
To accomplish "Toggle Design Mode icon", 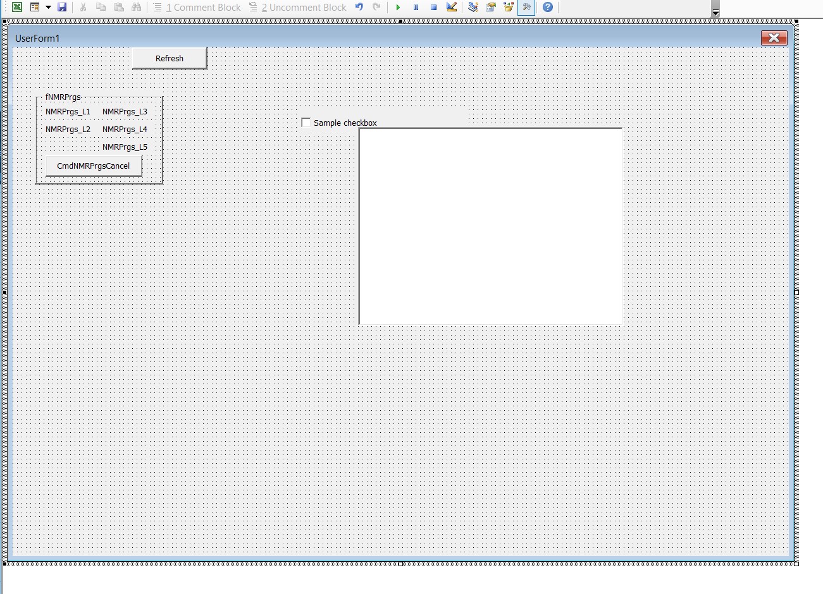I will [452, 8].
